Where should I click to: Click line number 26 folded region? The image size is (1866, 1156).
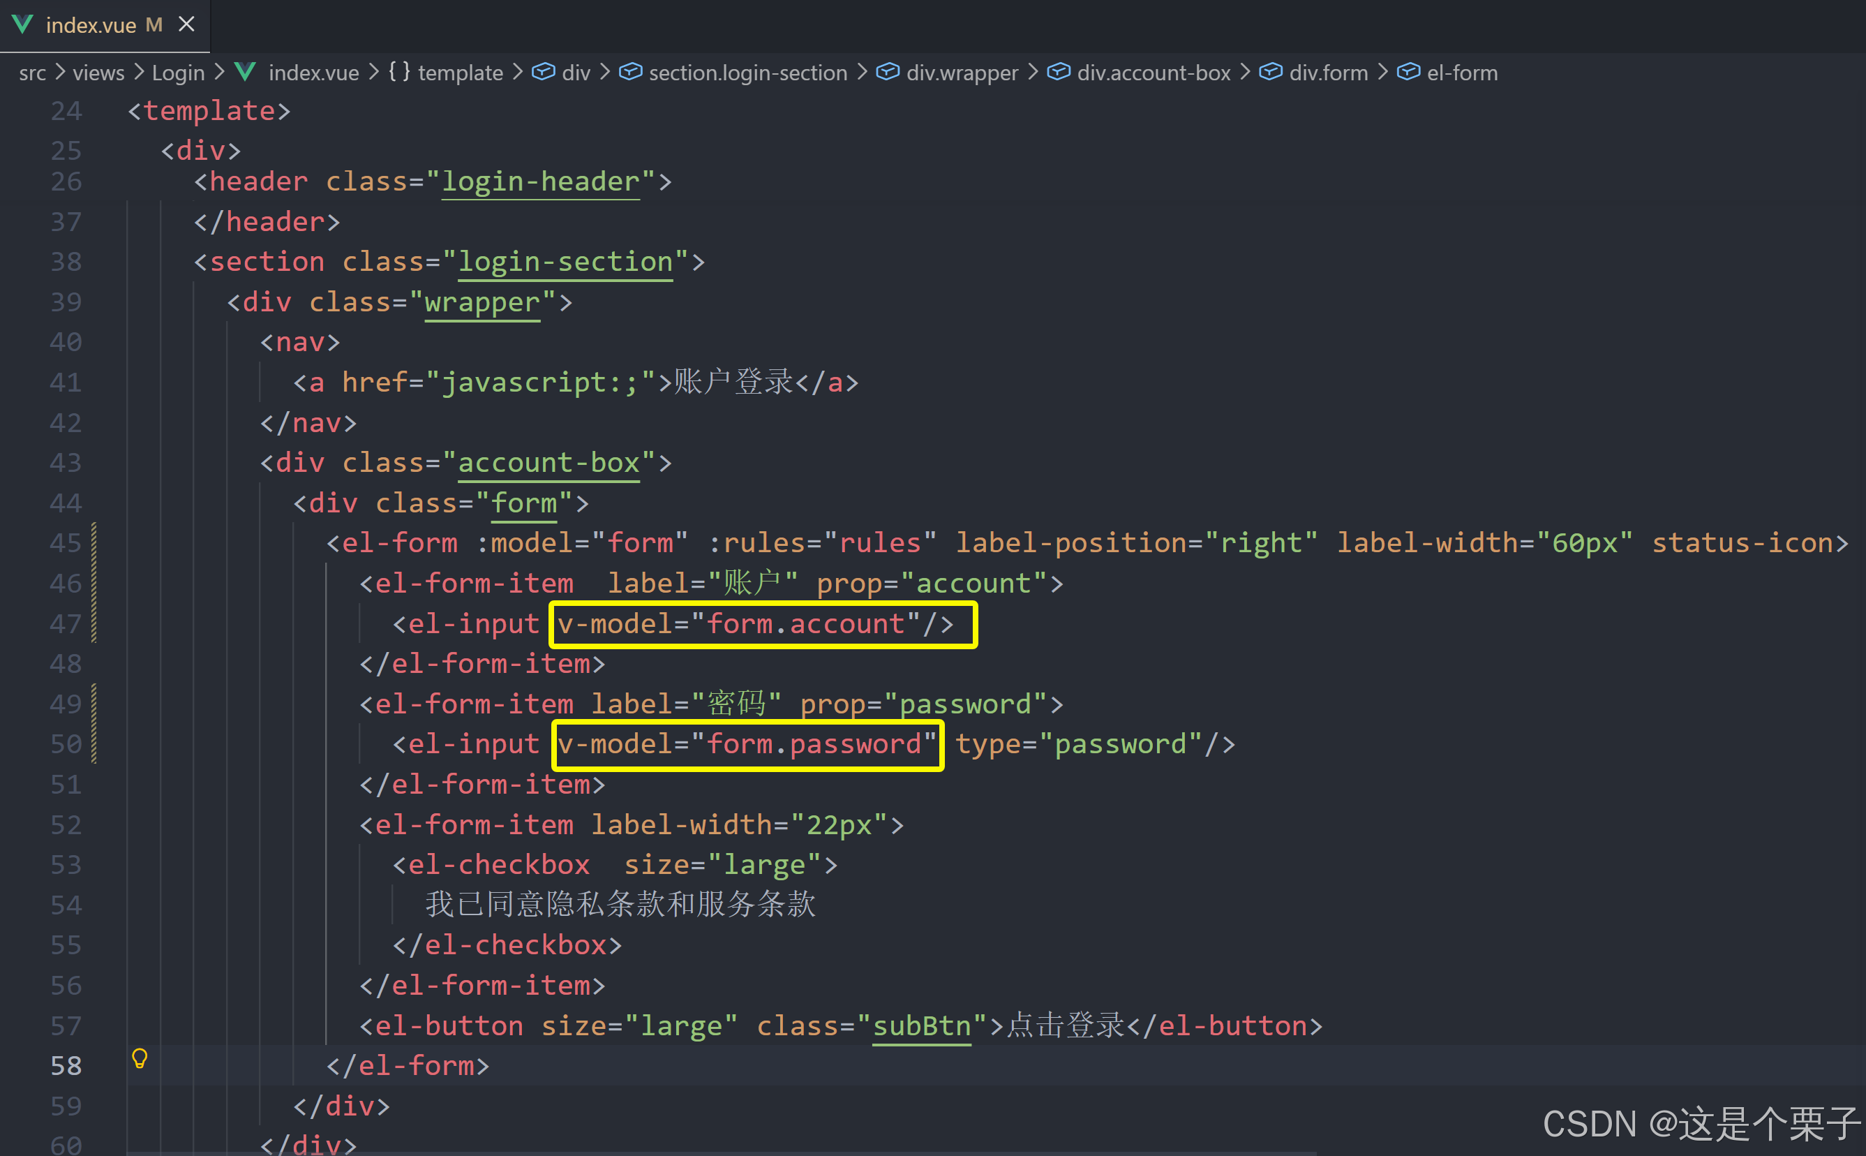tap(66, 182)
